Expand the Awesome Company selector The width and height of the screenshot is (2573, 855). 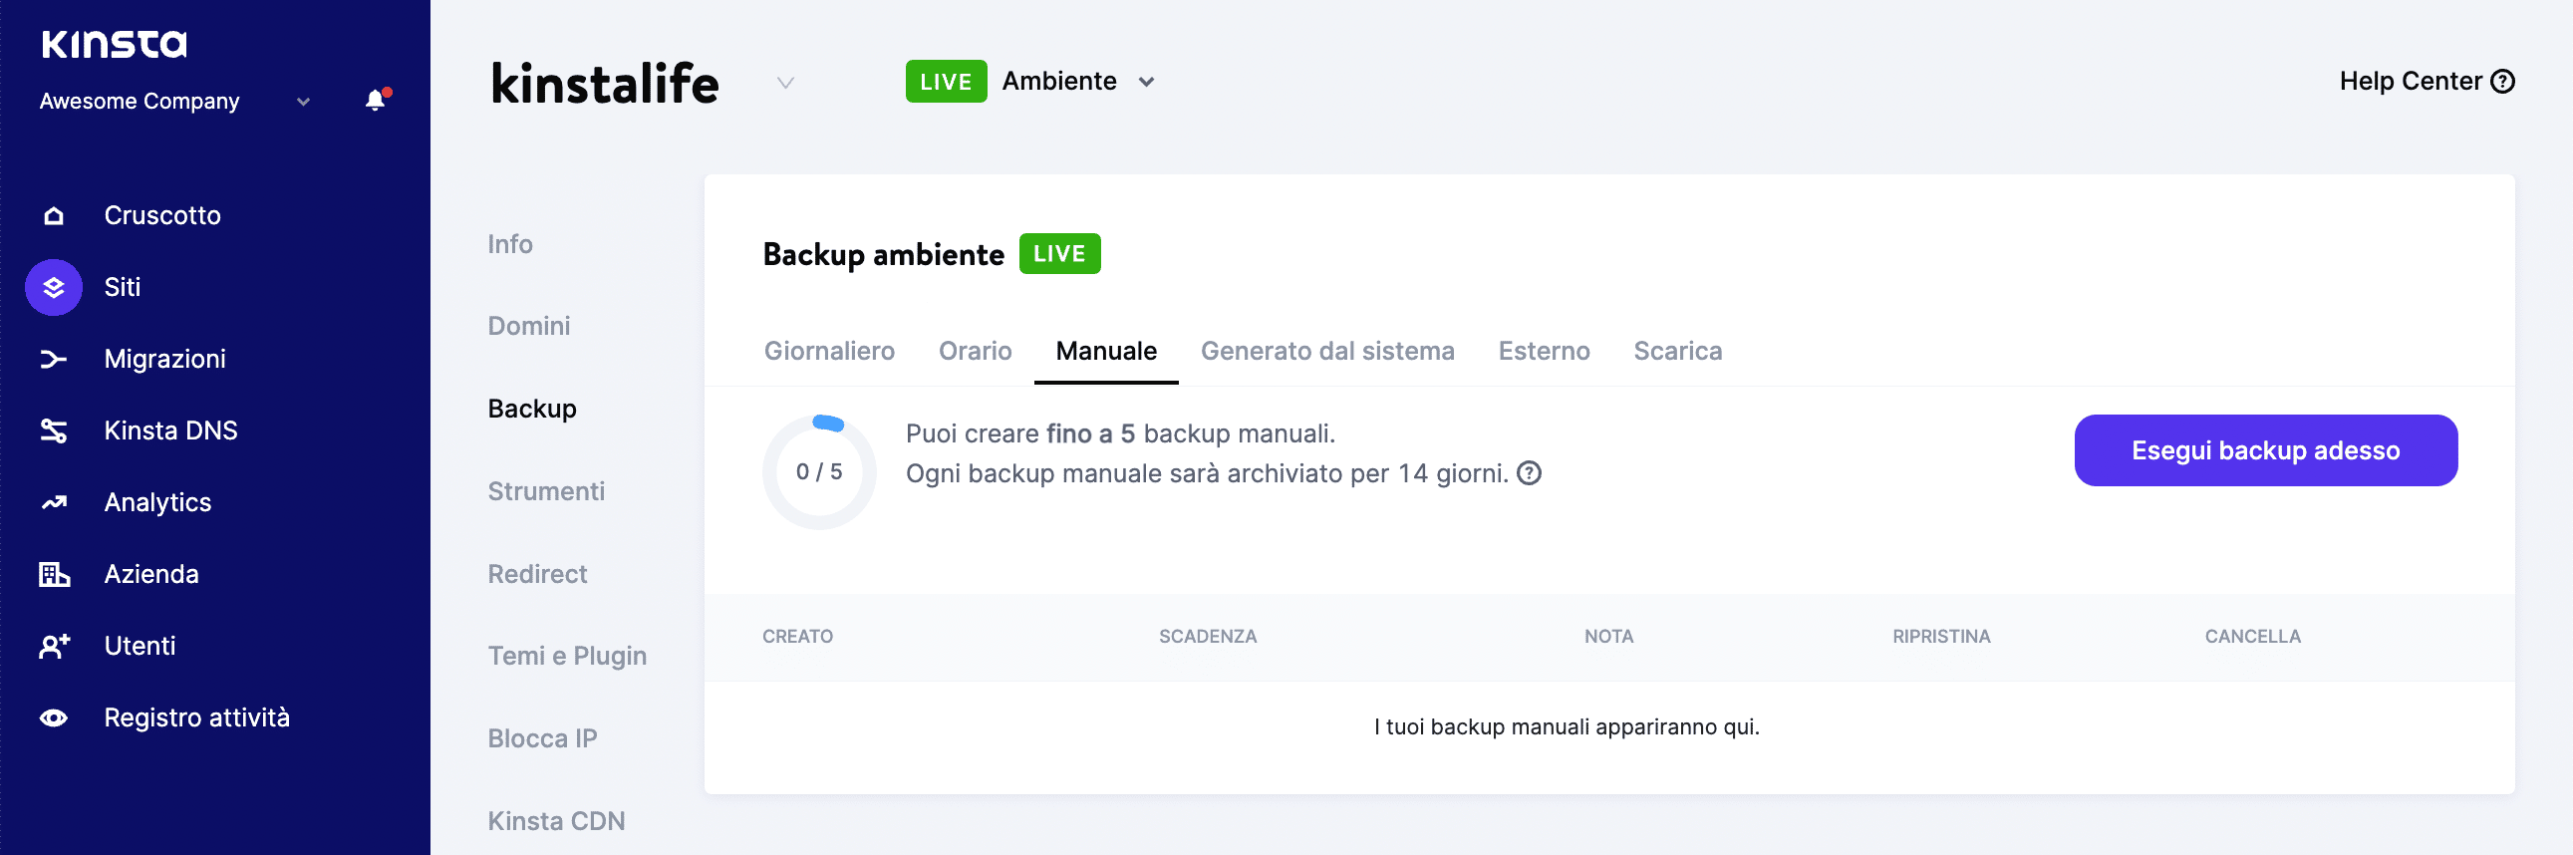[x=303, y=101]
